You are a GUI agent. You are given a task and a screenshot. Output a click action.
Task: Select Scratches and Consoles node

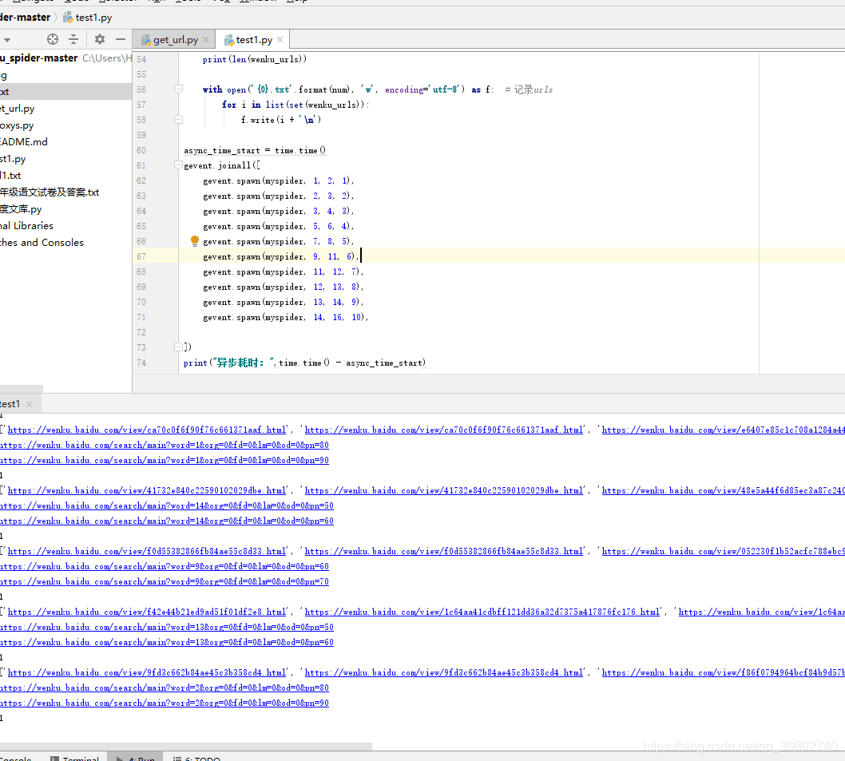42,243
